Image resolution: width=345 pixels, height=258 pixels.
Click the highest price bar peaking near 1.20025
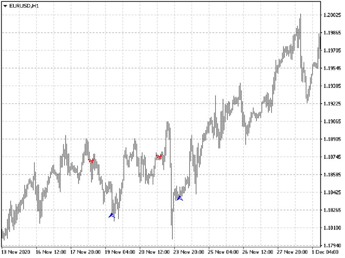[301, 40]
